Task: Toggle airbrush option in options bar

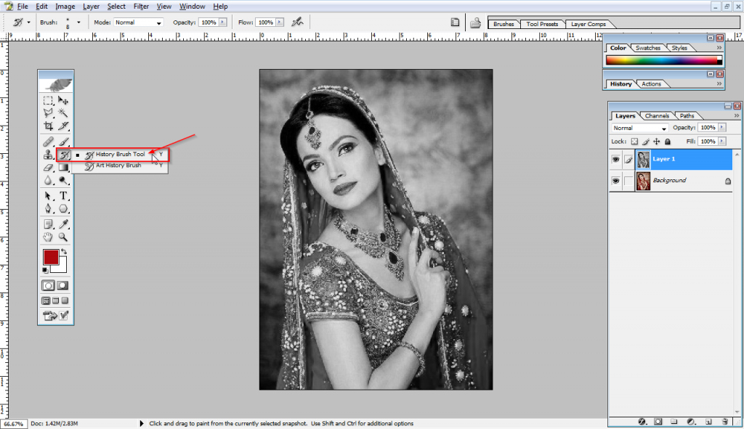Action: pos(297,22)
